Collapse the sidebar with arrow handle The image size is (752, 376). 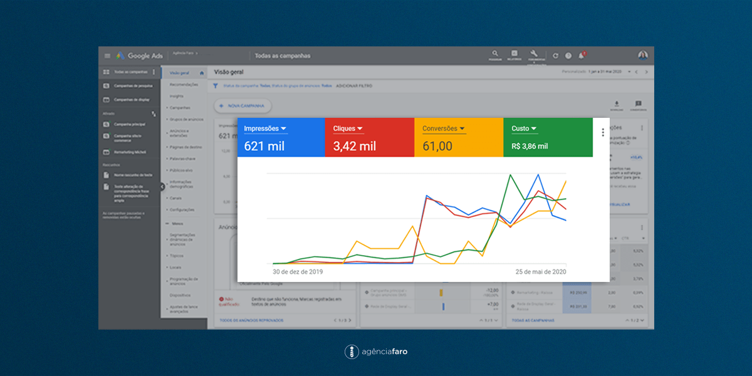[162, 186]
